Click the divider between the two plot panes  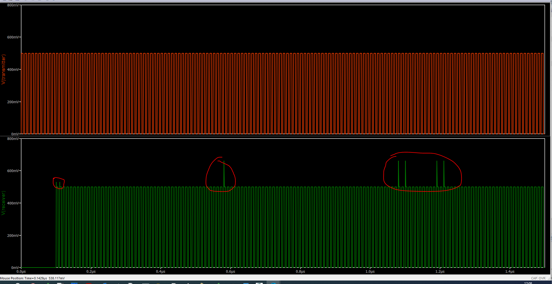pyautogui.click(x=276, y=136)
